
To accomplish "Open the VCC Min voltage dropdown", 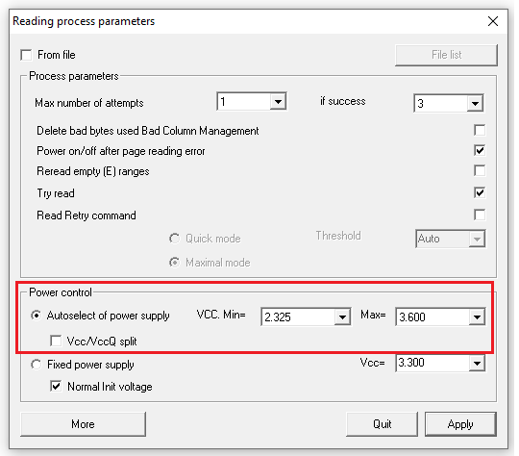I will click(342, 317).
